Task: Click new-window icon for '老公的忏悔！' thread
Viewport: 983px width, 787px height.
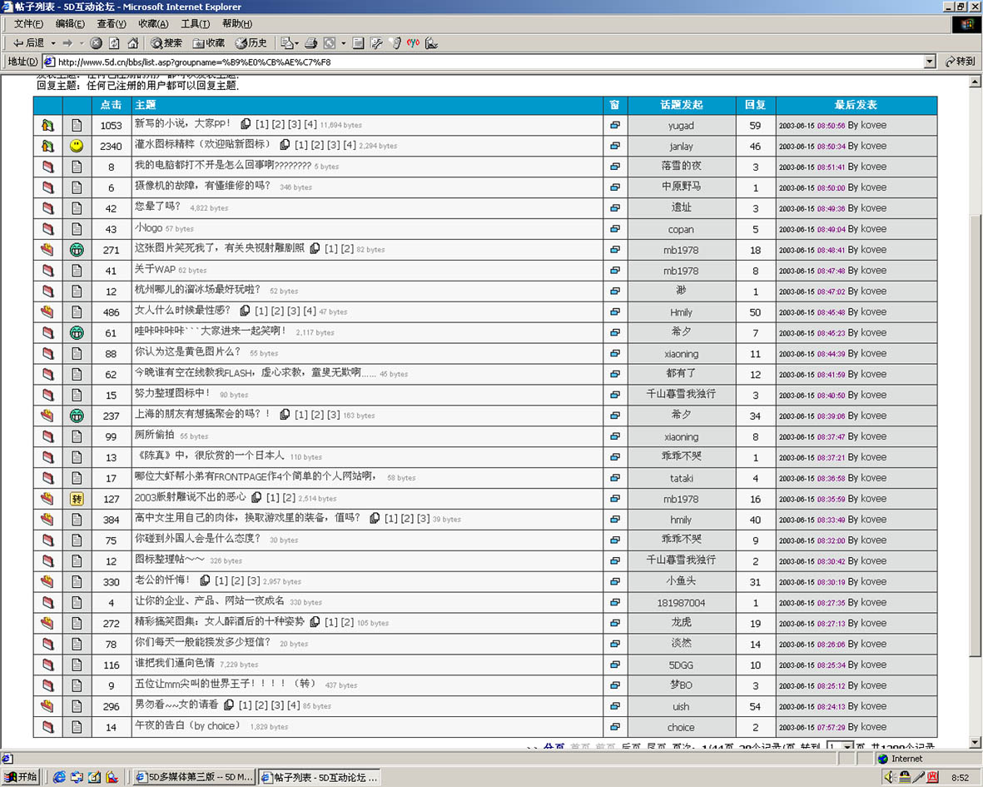Action: coord(615,581)
